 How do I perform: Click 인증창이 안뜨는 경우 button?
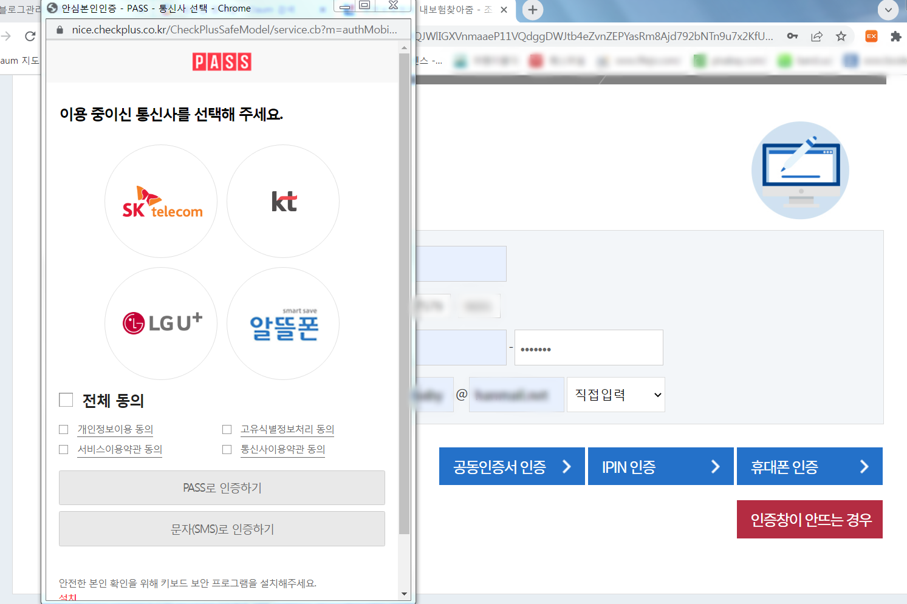point(810,520)
